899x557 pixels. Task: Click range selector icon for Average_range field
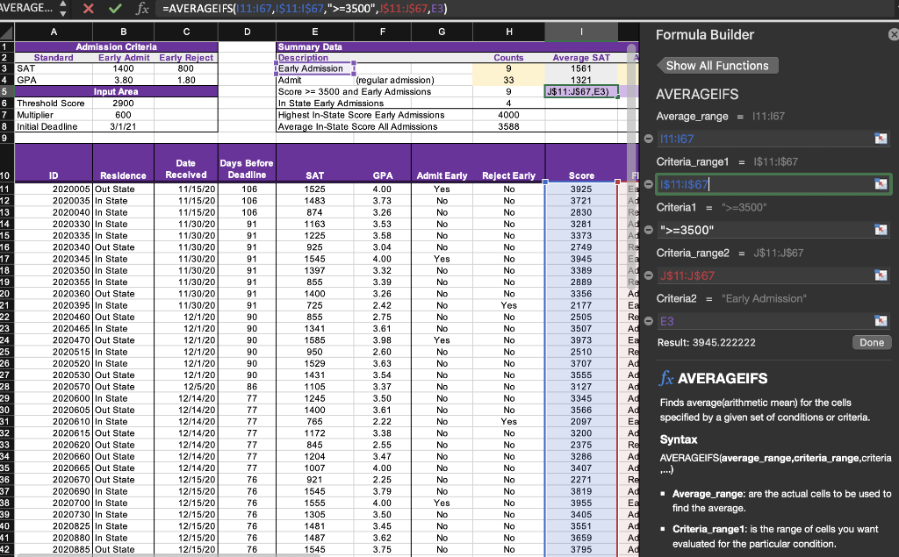point(881,139)
